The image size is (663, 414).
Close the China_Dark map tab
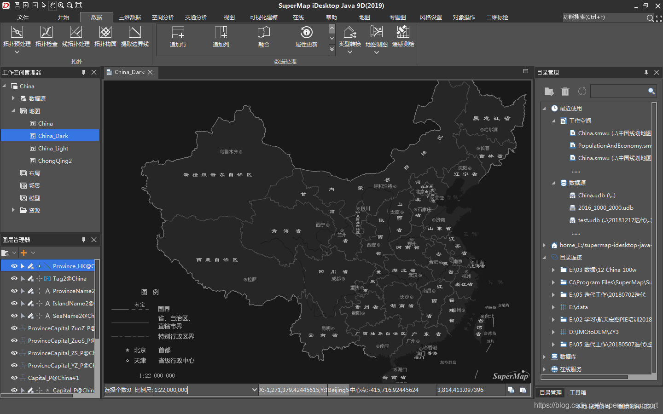tap(150, 72)
